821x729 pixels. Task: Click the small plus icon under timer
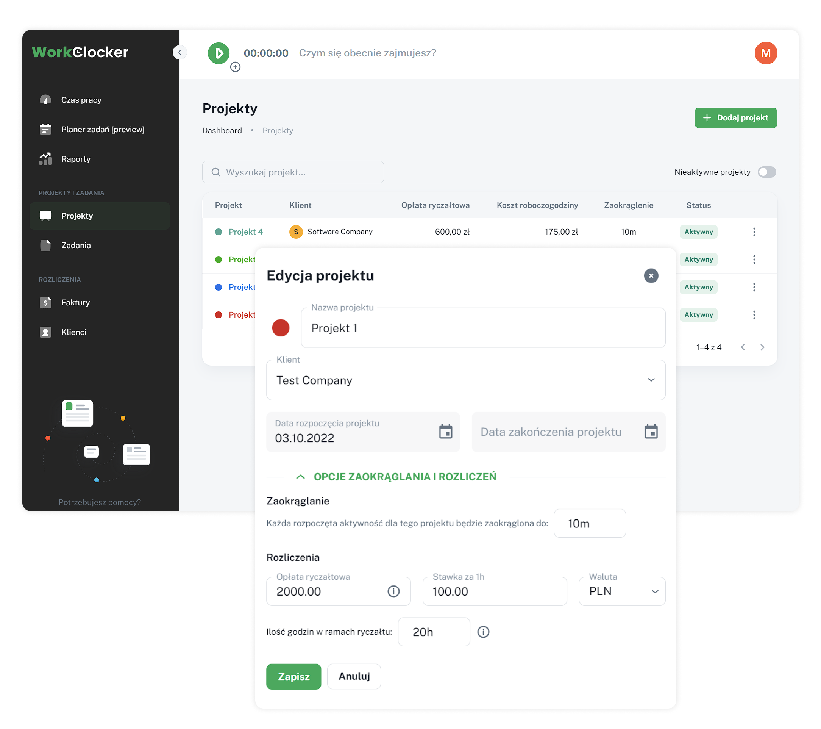click(236, 67)
